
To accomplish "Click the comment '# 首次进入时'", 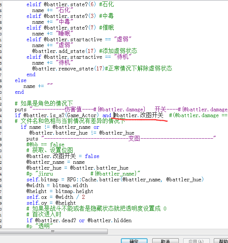I will [x=44, y=215].
